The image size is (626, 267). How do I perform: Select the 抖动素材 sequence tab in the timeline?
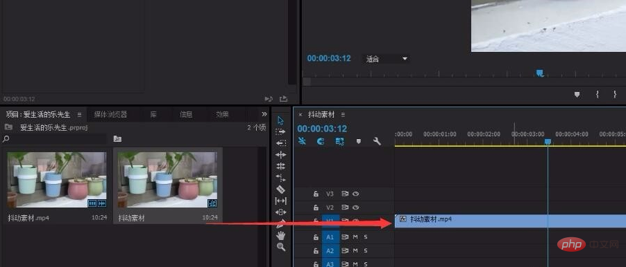tap(321, 115)
